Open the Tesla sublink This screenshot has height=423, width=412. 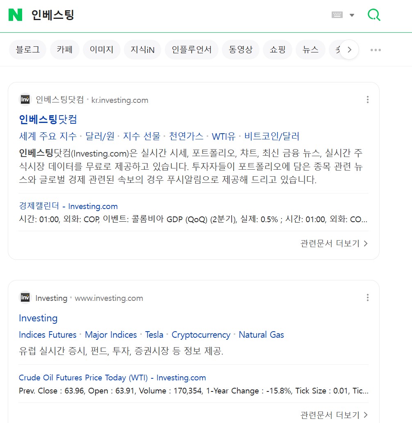pos(154,334)
